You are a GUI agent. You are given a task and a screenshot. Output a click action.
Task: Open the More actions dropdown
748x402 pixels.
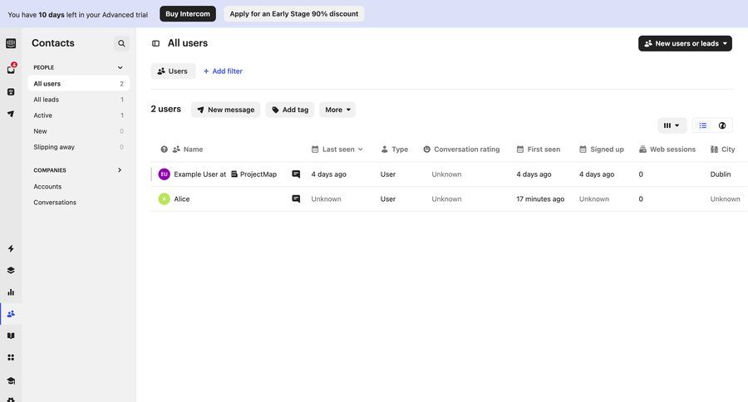(x=337, y=110)
